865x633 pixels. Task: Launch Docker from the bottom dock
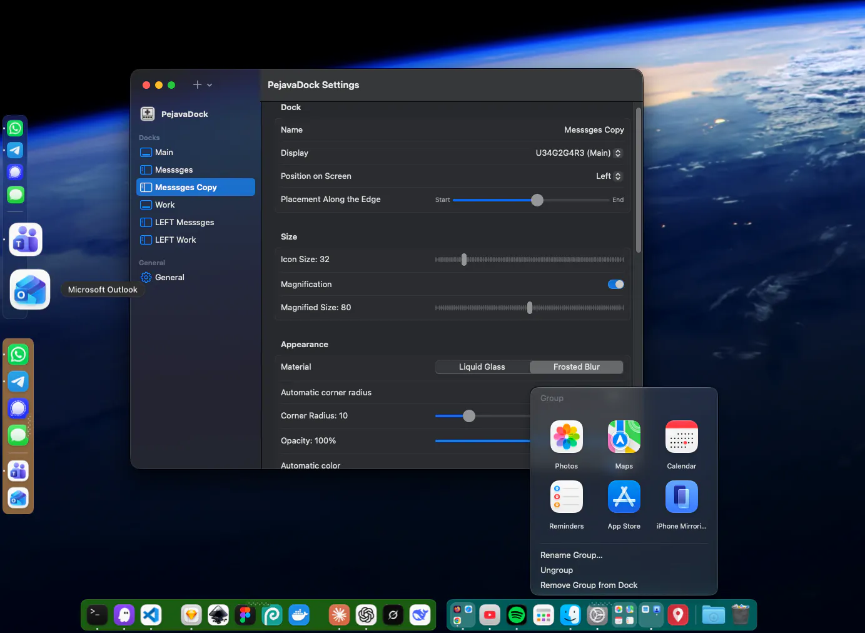click(299, 615)
